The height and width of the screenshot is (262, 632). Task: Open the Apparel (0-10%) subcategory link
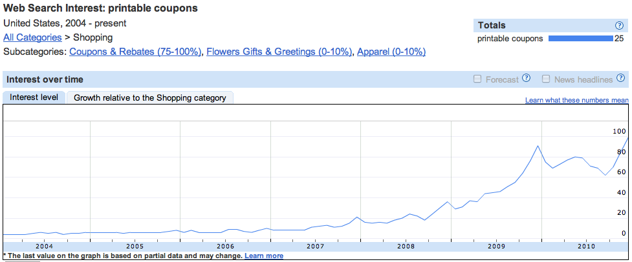pyautogui.click(x=391, y=52)
